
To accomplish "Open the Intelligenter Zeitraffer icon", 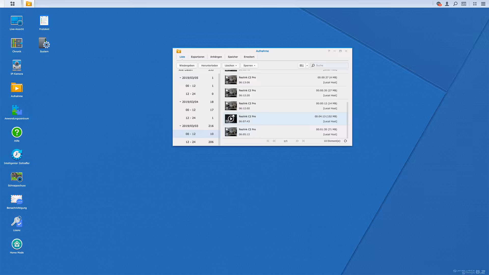I will [17, 155].
